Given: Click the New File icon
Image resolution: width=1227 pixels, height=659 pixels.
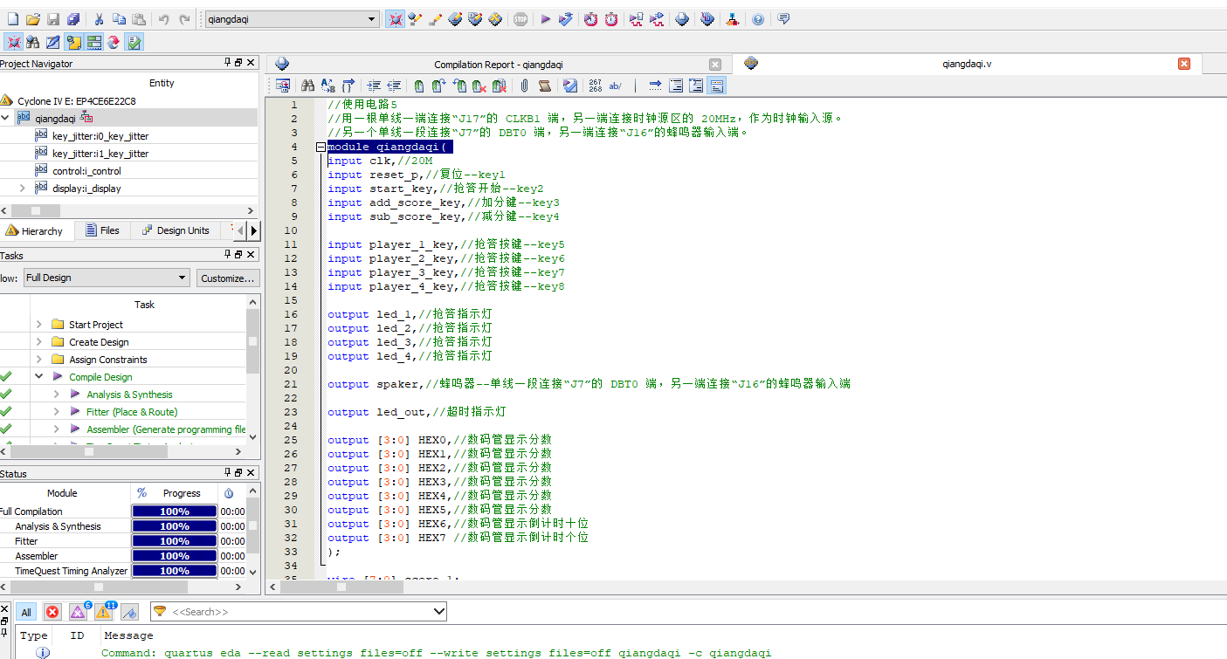Looking at the screenshot, I should coord(12,19).
